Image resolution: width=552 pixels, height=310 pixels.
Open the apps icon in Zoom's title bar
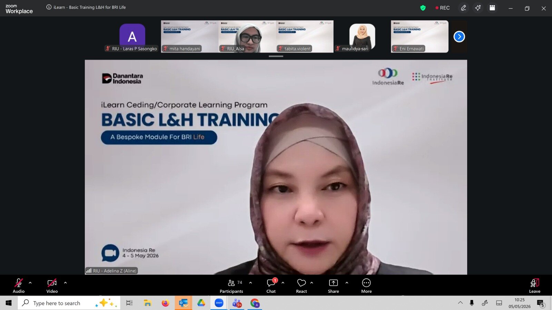(492, 8)
